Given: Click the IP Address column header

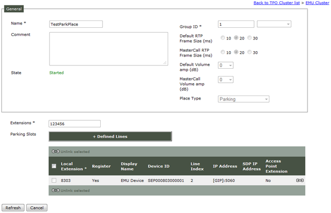Looking at the screenshot, I should click(x=225, y=166).
